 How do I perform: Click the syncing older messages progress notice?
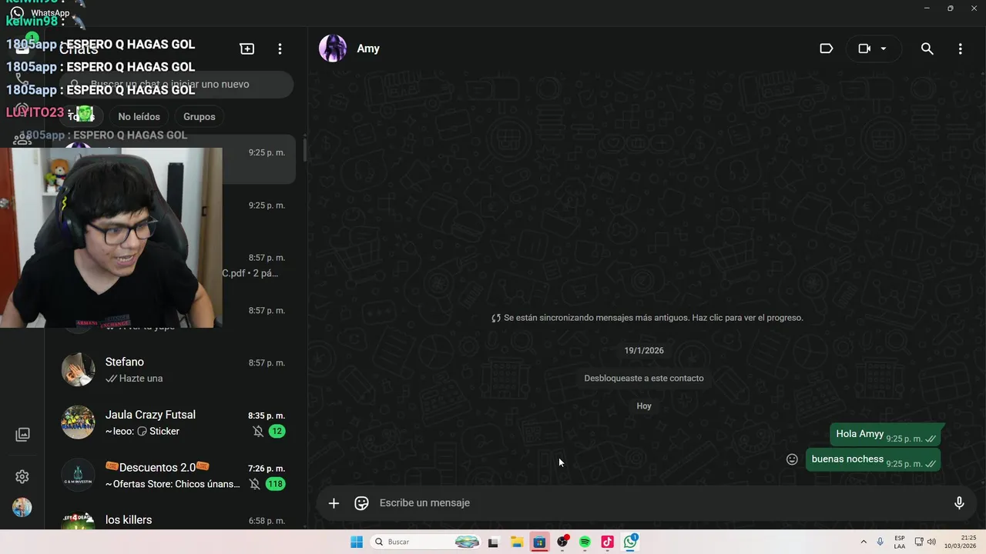point(647,318)
